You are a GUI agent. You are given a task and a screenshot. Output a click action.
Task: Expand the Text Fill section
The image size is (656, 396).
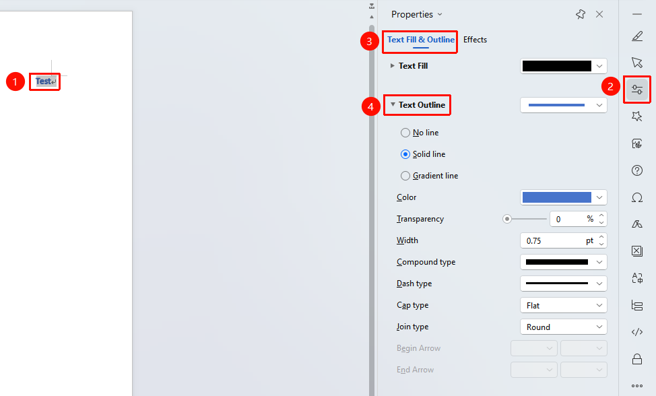tap(393, 65)
